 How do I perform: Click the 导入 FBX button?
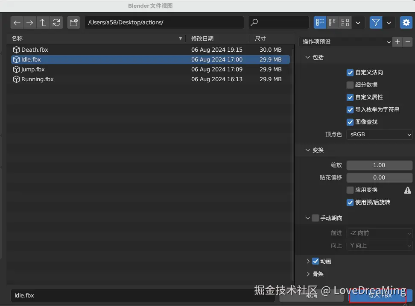(x=380, y=295)
